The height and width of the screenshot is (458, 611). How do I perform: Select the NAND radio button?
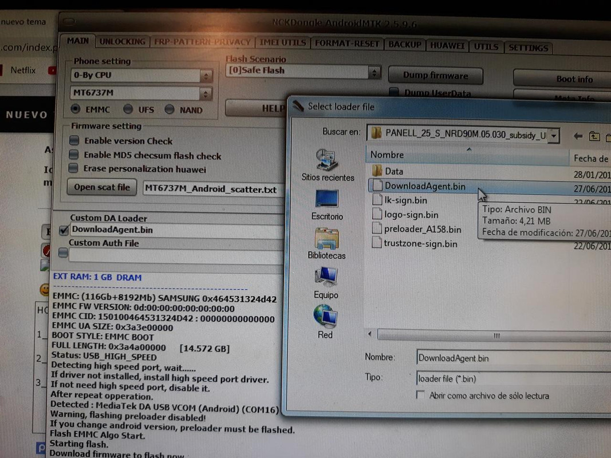[x=169, y=110]
